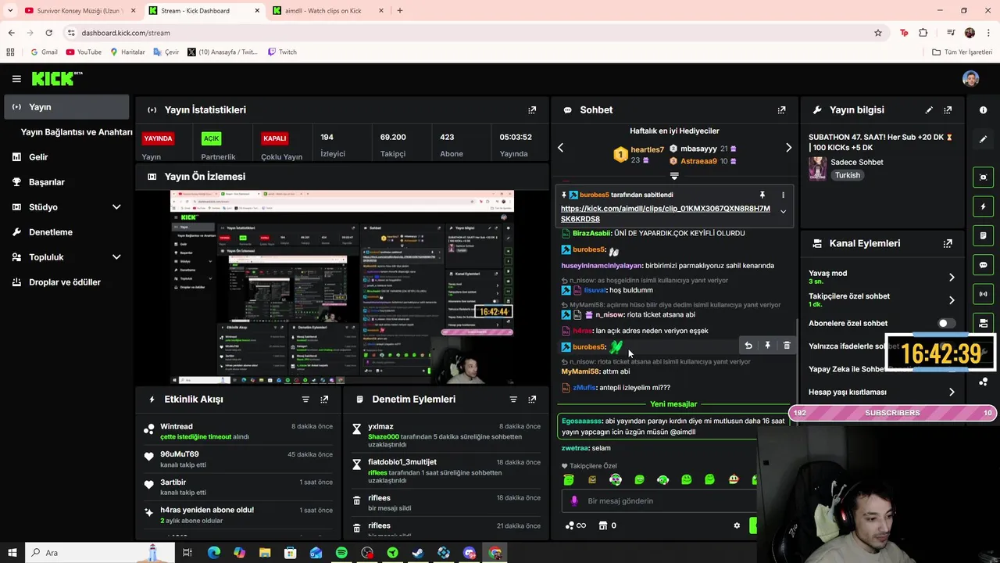The width and height of the screenshot is (1000, 563).
Task: Click Yeni mesajlar divider to jump down
Action: [x=673, y=404]
